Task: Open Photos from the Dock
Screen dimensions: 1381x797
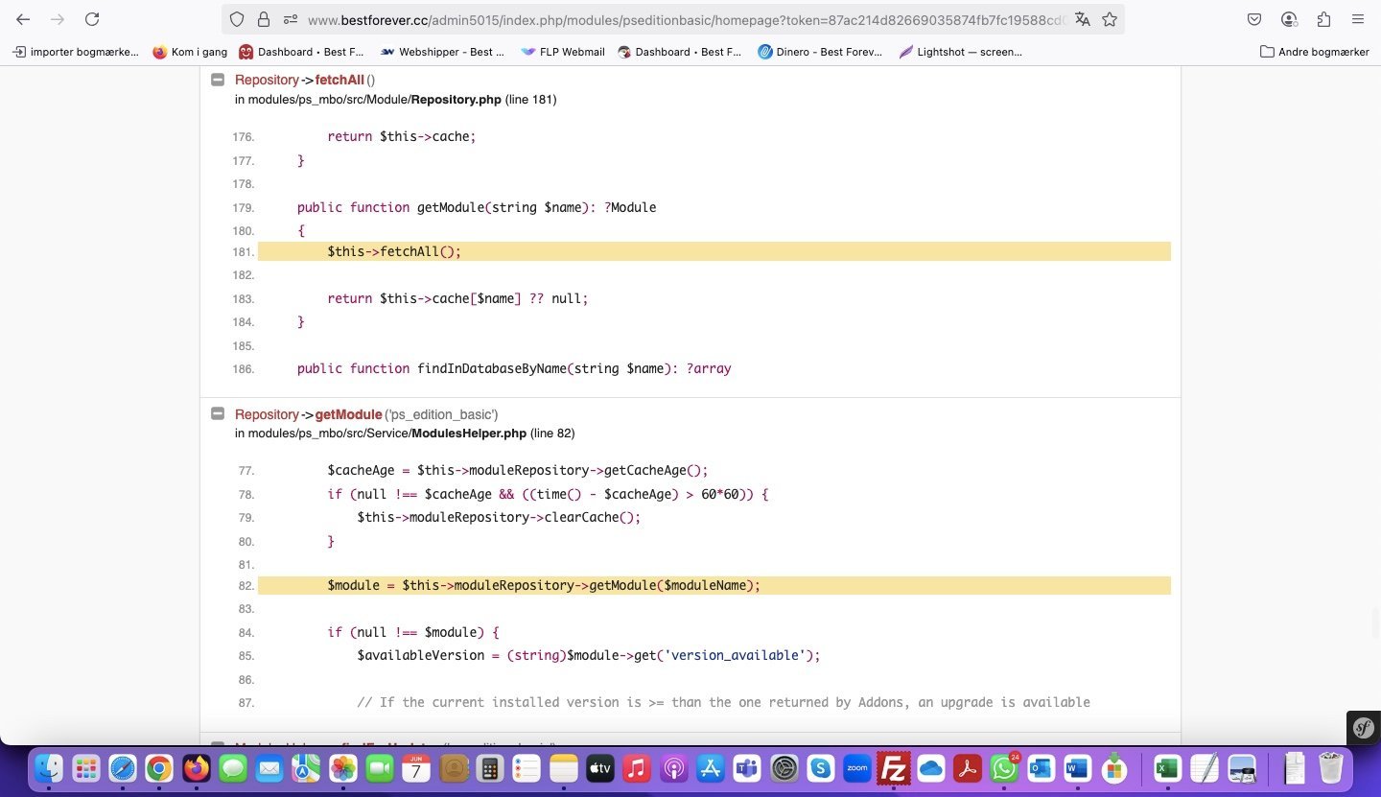Action: point(343,769)
